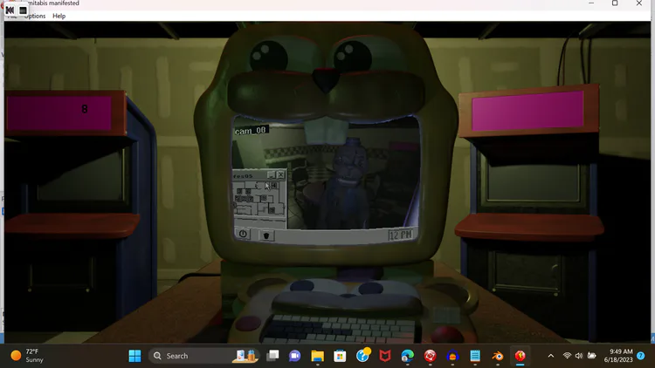Open the Windows Start menu
655x368 pixels.
(x=134, y=356)
